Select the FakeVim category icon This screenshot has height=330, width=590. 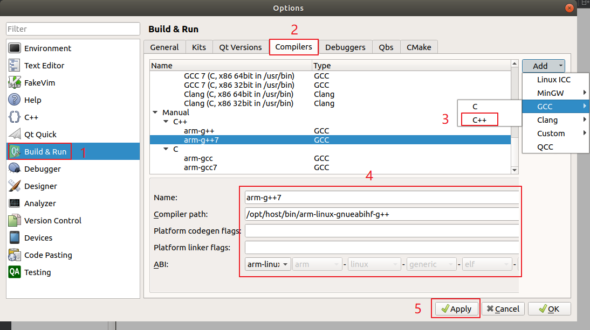point(15,82)
